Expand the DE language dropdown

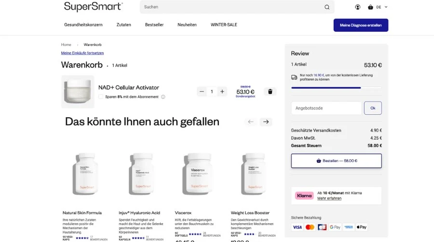tap(382, 7)
